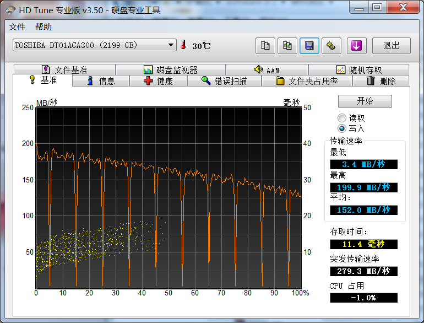Click the minimum rate value 3.4 MB/秒

coord(363,164)
